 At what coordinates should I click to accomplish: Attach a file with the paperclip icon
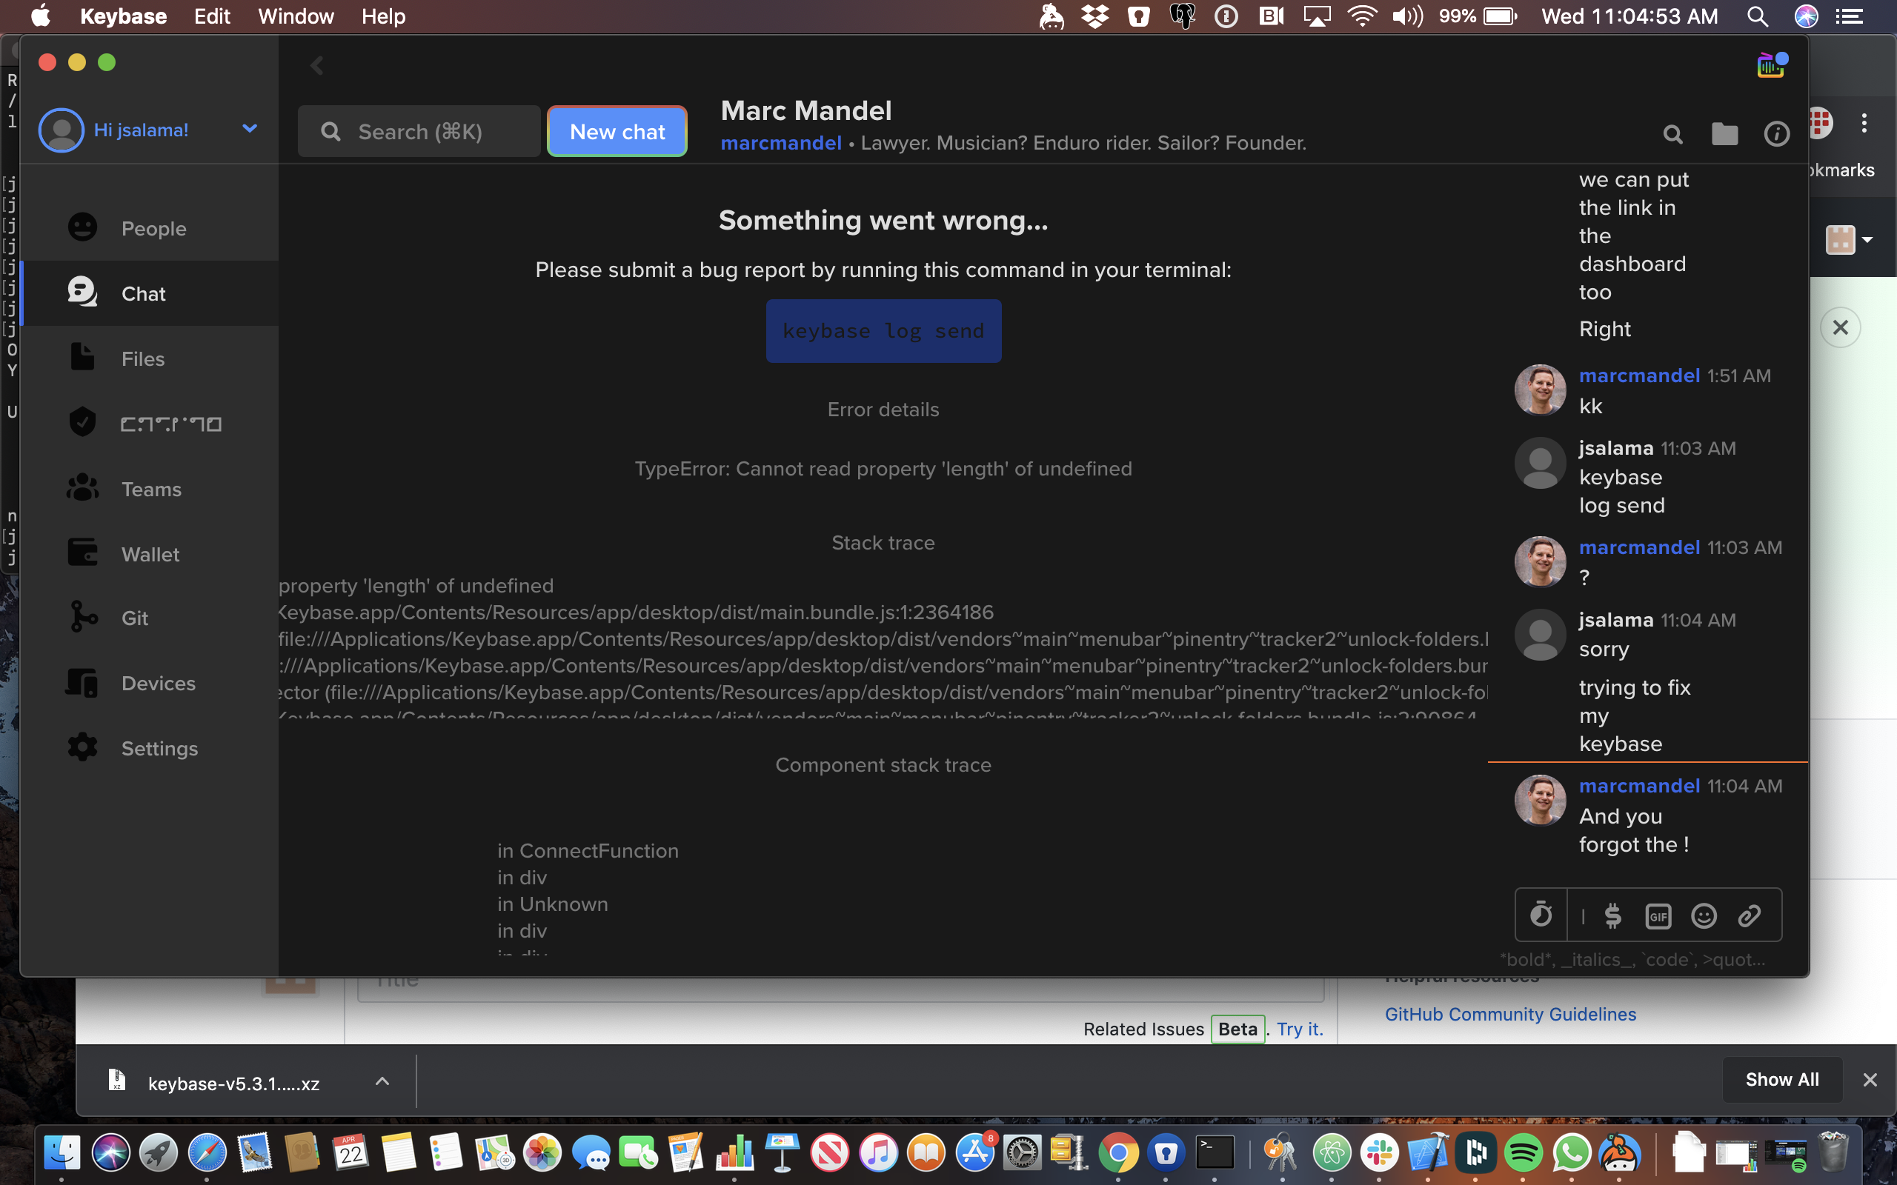tap(1750, 915)
